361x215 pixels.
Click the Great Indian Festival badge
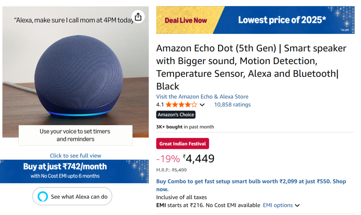(x=182, y=144)
